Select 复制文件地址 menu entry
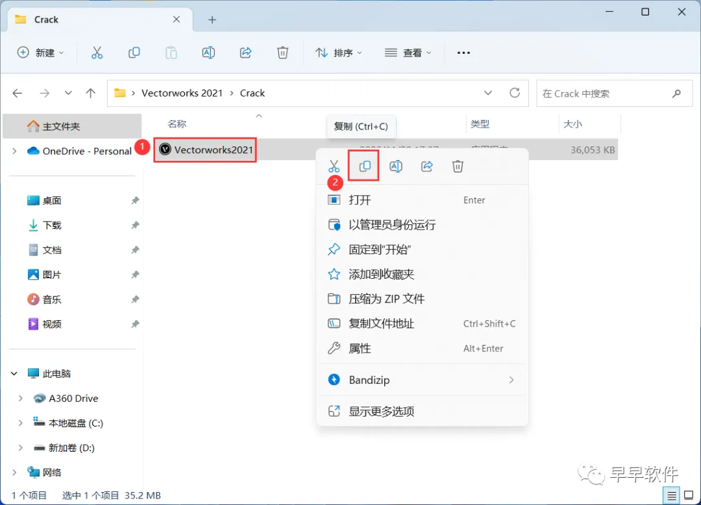This screenshot has height=505, width=701. [422, 323]
